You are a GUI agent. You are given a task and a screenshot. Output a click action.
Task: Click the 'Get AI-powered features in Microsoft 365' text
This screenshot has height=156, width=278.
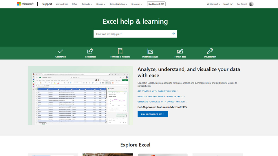162,107
